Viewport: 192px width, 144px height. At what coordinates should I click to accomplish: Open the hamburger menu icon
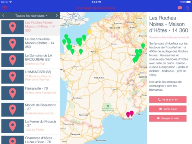[x=5, y=8]
